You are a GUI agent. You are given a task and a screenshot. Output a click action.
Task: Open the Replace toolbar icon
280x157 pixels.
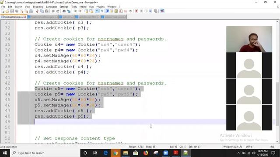pos(69,11)
